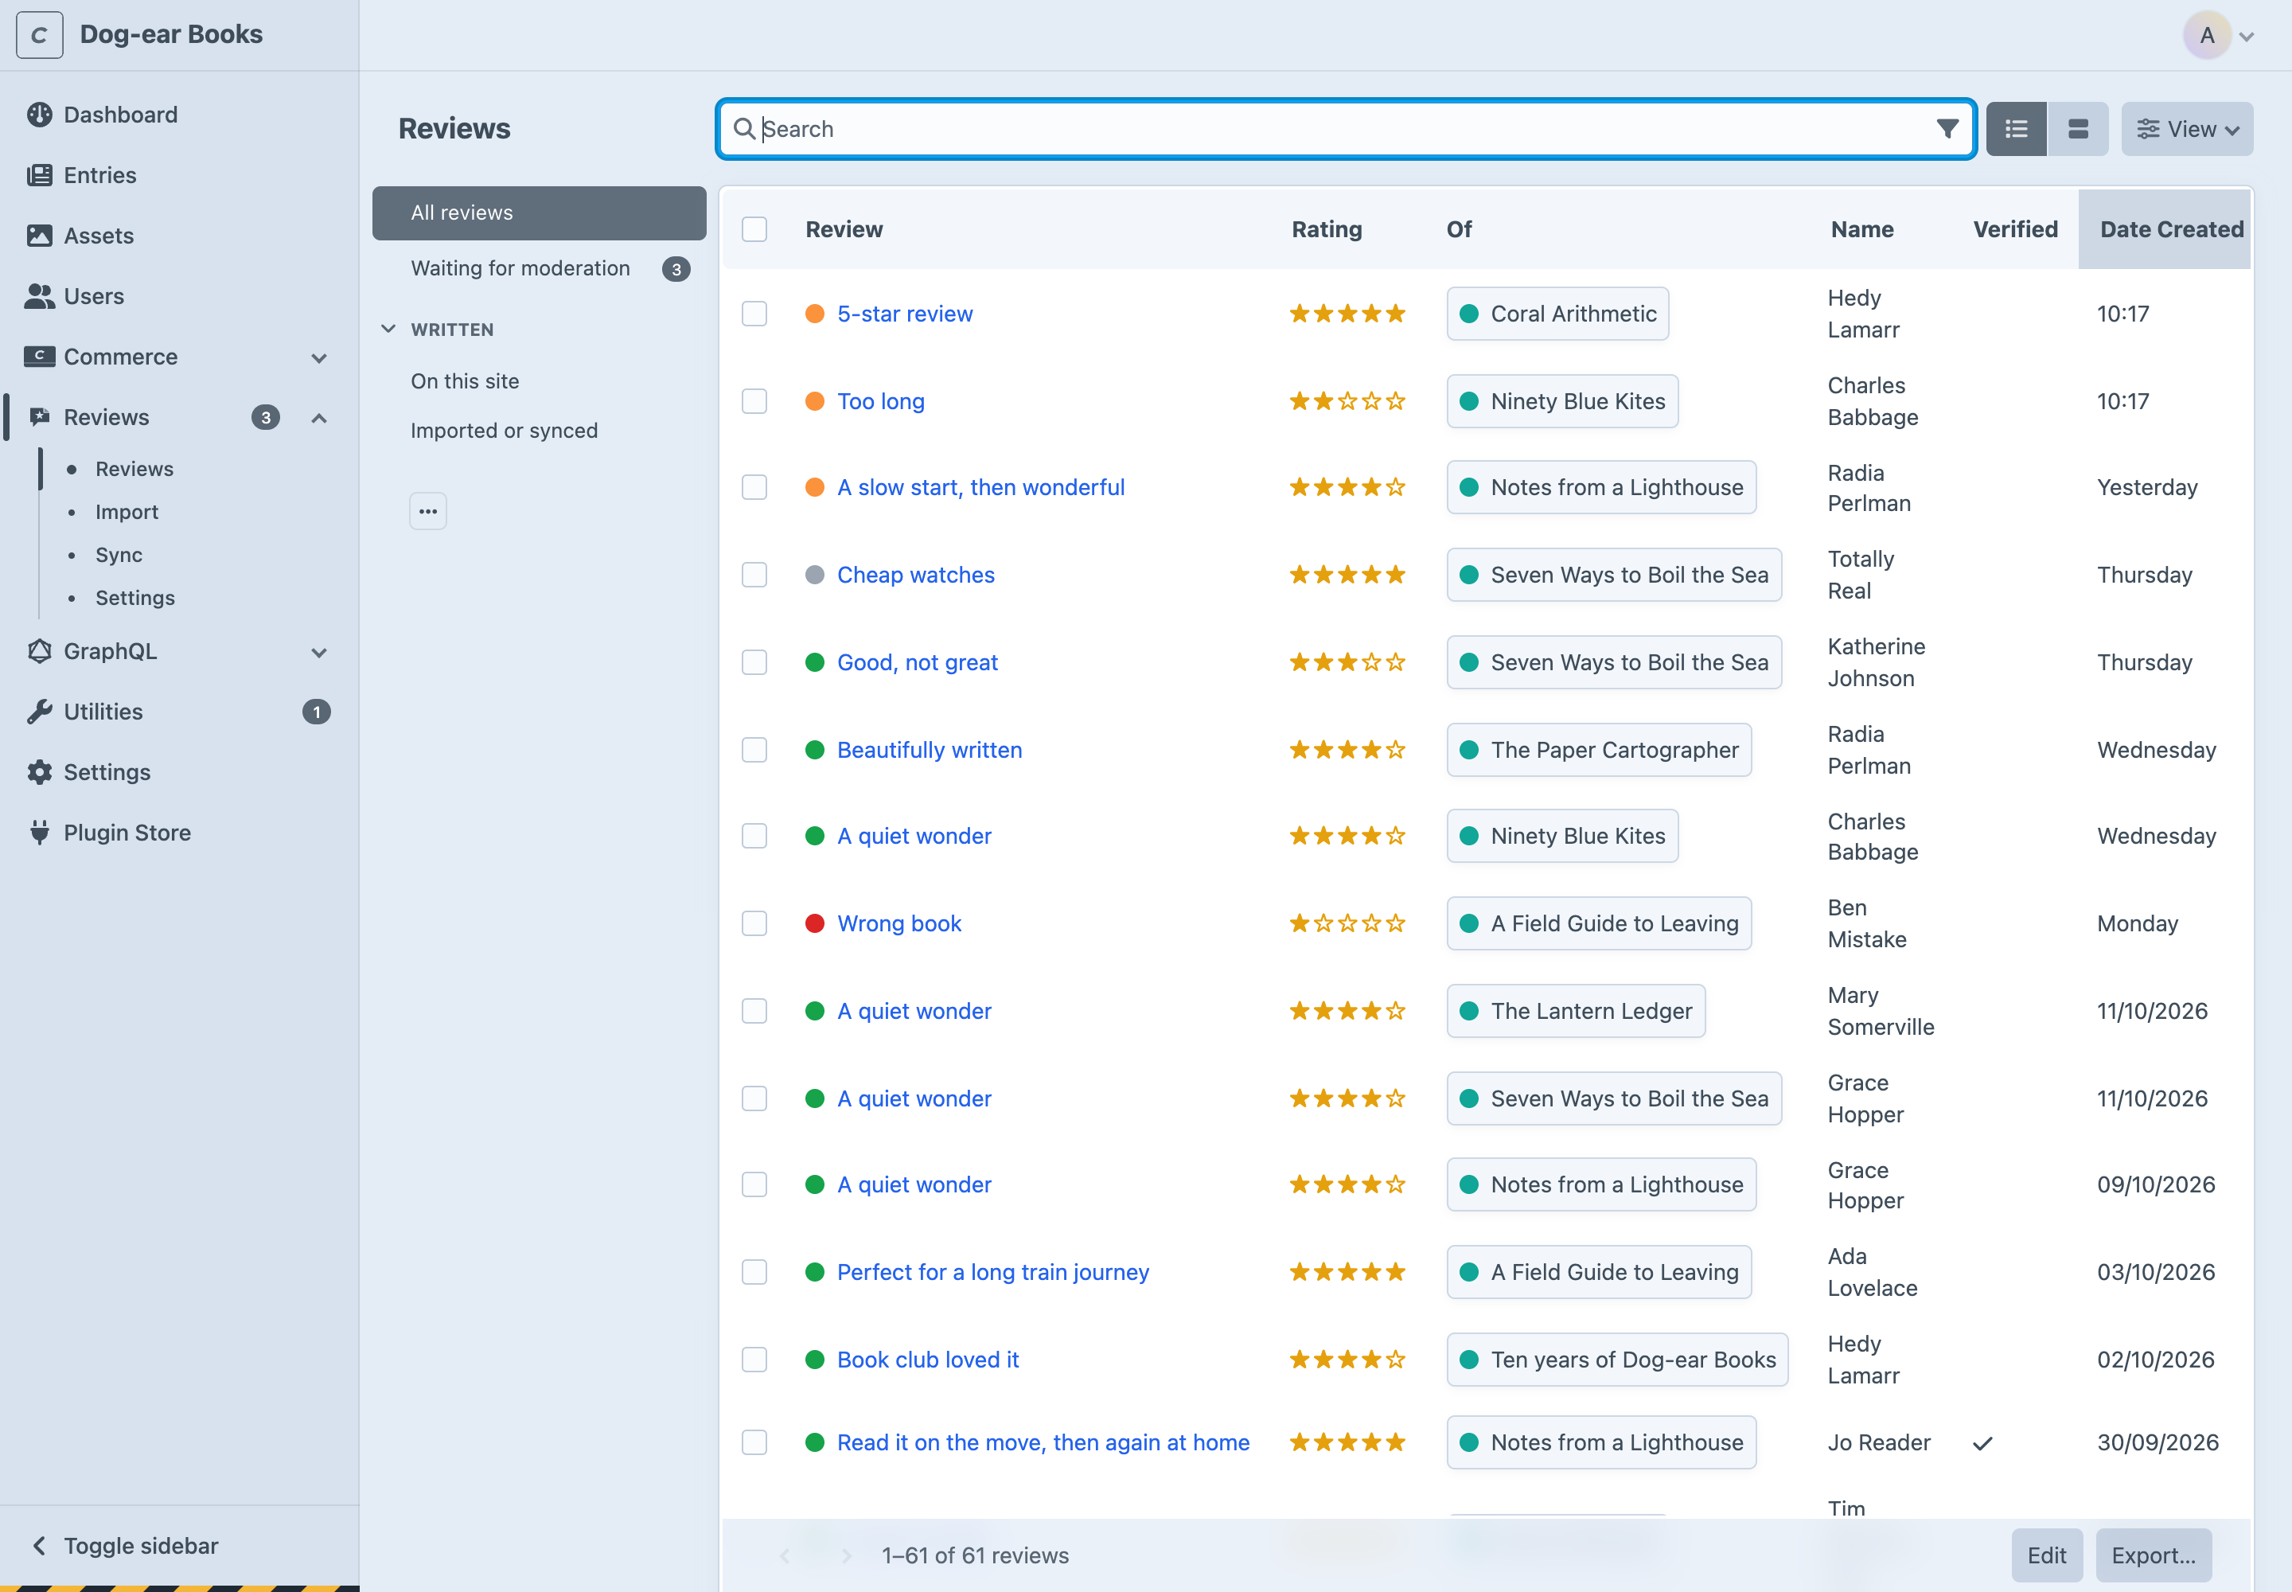Collapse the Reviews nav chevron
2292x1592 pixels.
pos(319,418)
